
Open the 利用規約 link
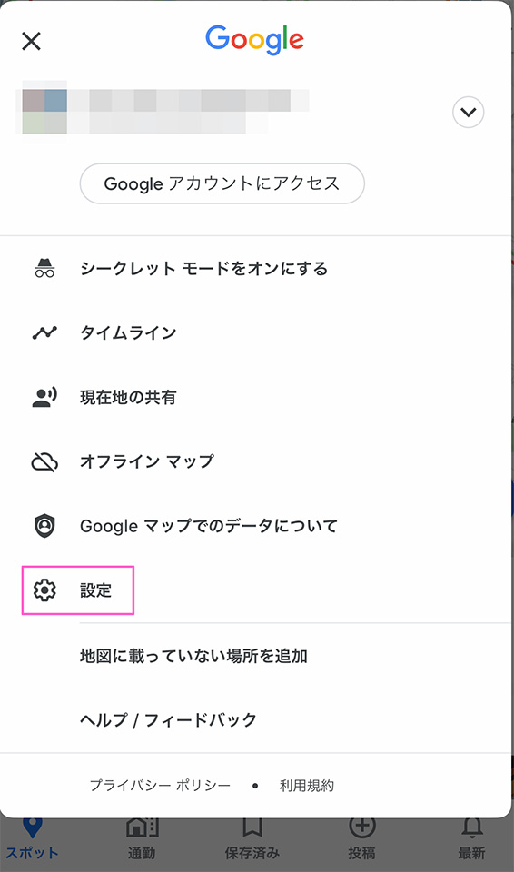pos(307,785)
